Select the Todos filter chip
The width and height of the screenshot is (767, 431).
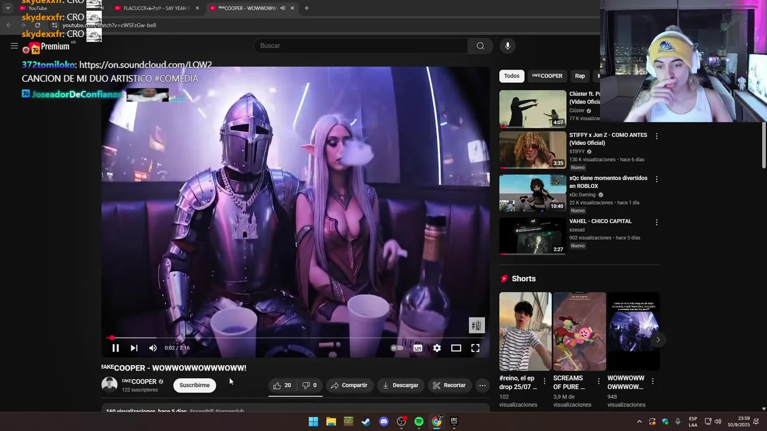click(x=512, y=76)
